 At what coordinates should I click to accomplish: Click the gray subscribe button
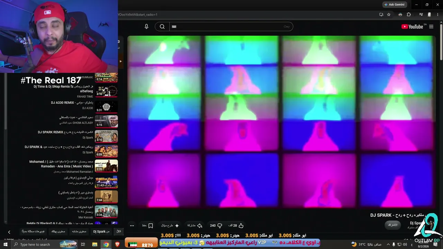click(393, 225)
